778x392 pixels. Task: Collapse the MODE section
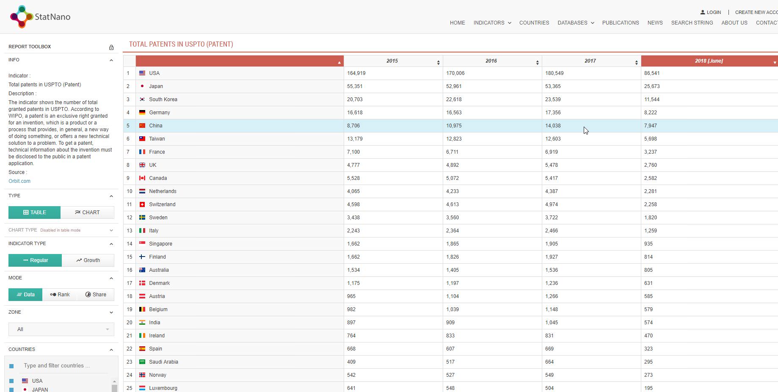tap(111, 278)
